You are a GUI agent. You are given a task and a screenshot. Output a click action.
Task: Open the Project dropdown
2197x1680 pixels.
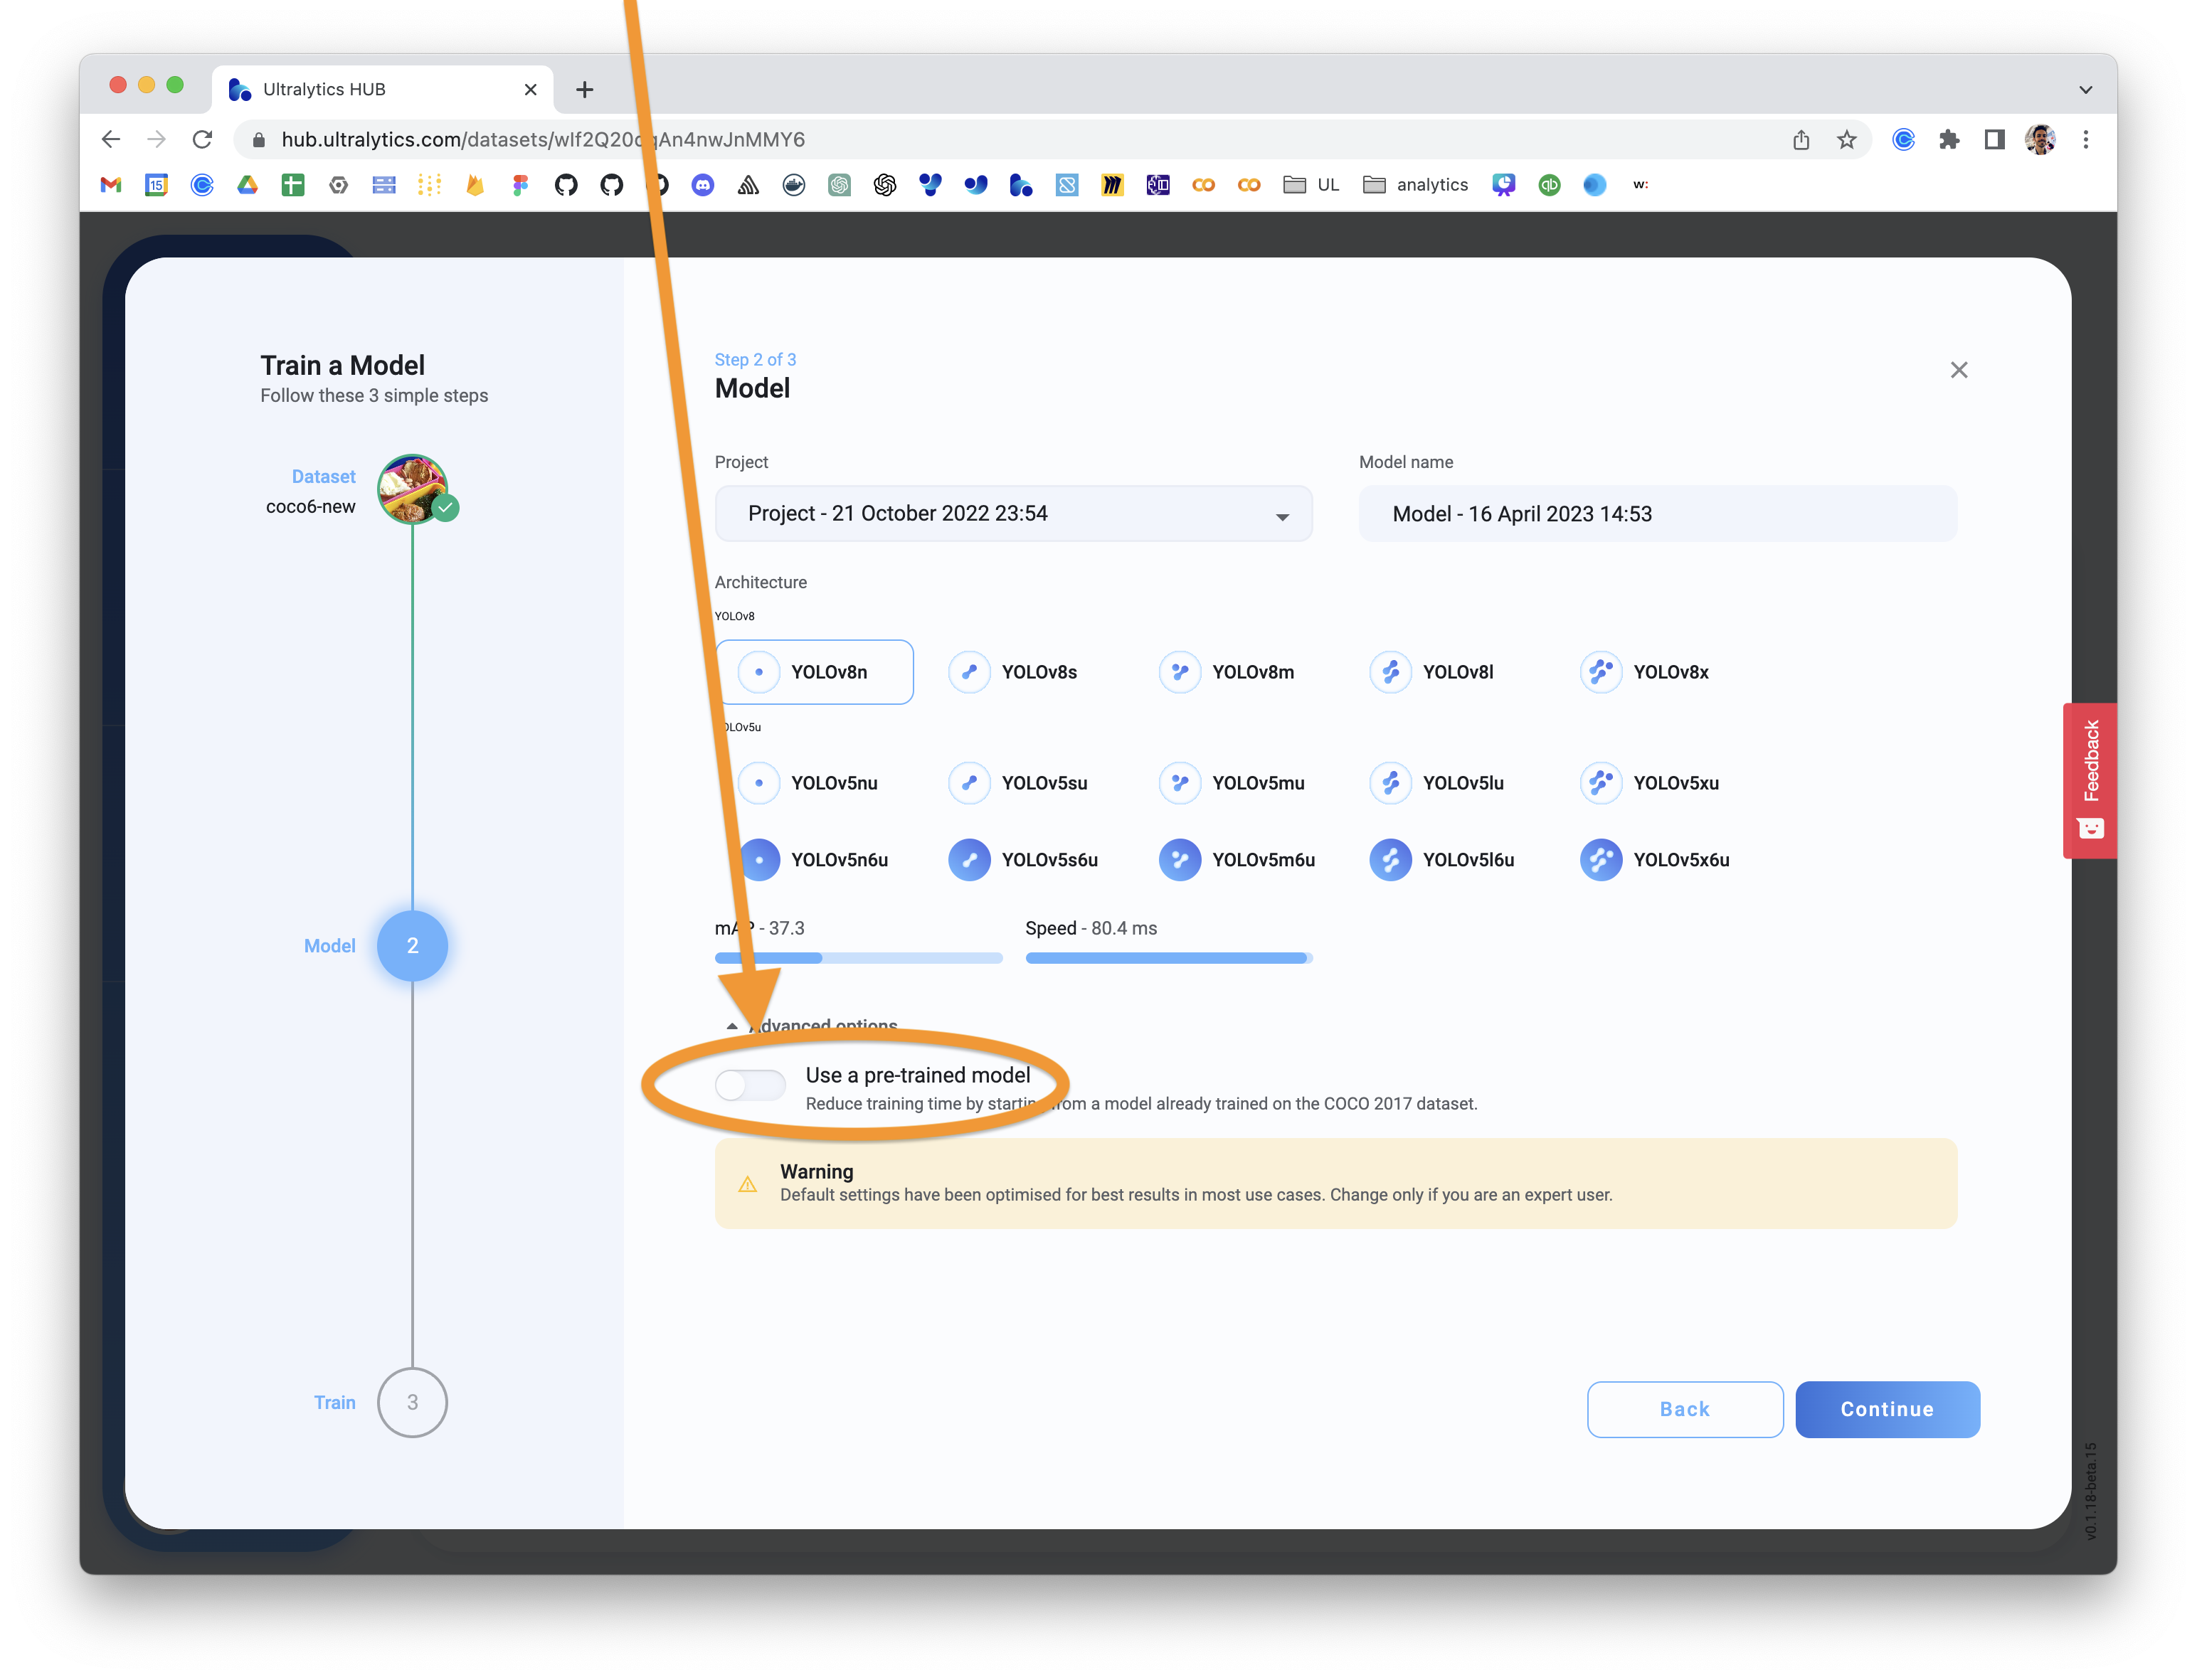pos(1013,514)
